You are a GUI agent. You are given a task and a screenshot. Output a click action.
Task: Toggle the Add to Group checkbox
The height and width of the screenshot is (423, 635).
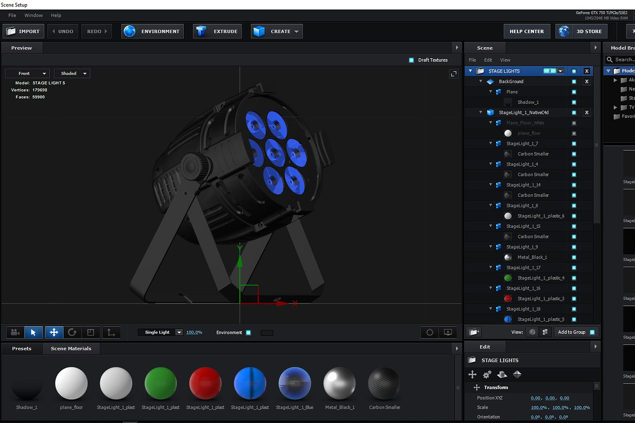tap(592, 332)
